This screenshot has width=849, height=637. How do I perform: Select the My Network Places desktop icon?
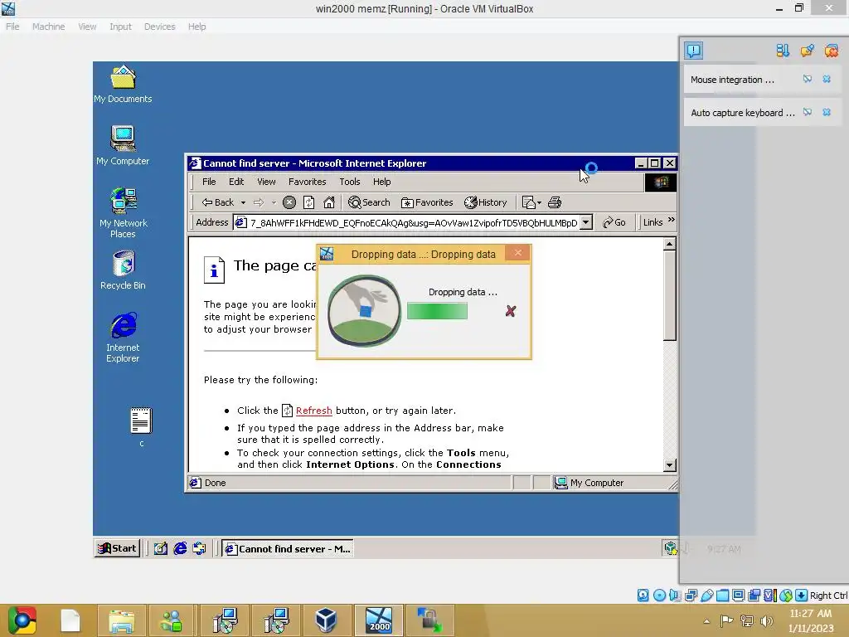pos(123,212)
